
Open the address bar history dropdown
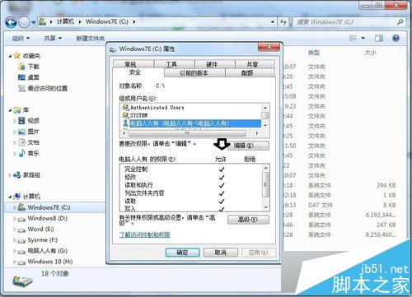pyautogui.click(x=273, y=22)
